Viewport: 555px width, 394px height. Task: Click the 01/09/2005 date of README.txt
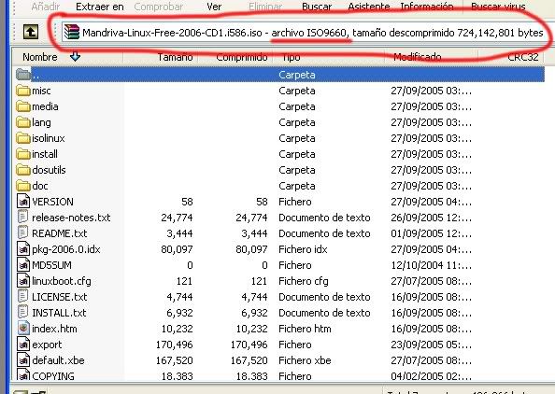[x=431, y=233]
